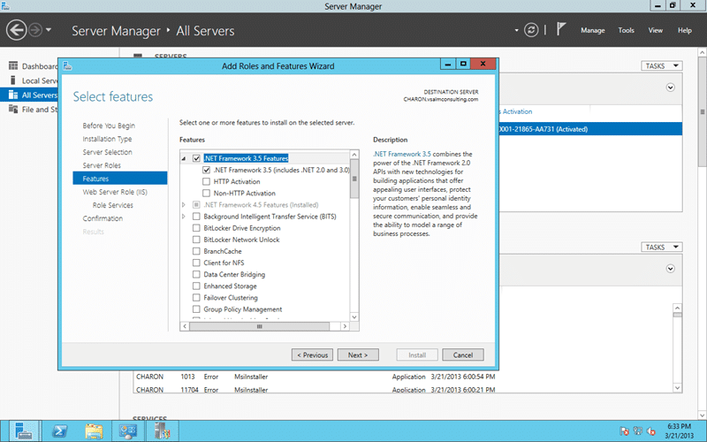Toggle .NET Framework 3.5 Features checkbox

click(x=196, y=158)
